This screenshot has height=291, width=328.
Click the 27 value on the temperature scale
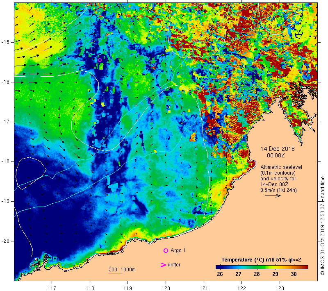[x=238, y=274]
